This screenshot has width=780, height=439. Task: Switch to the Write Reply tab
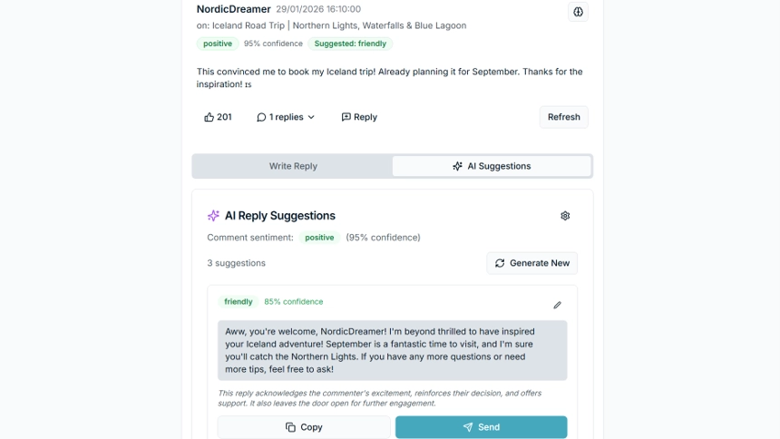[293, 166]
